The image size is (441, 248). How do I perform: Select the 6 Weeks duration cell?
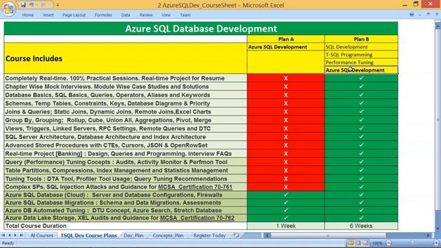[361, 226]
